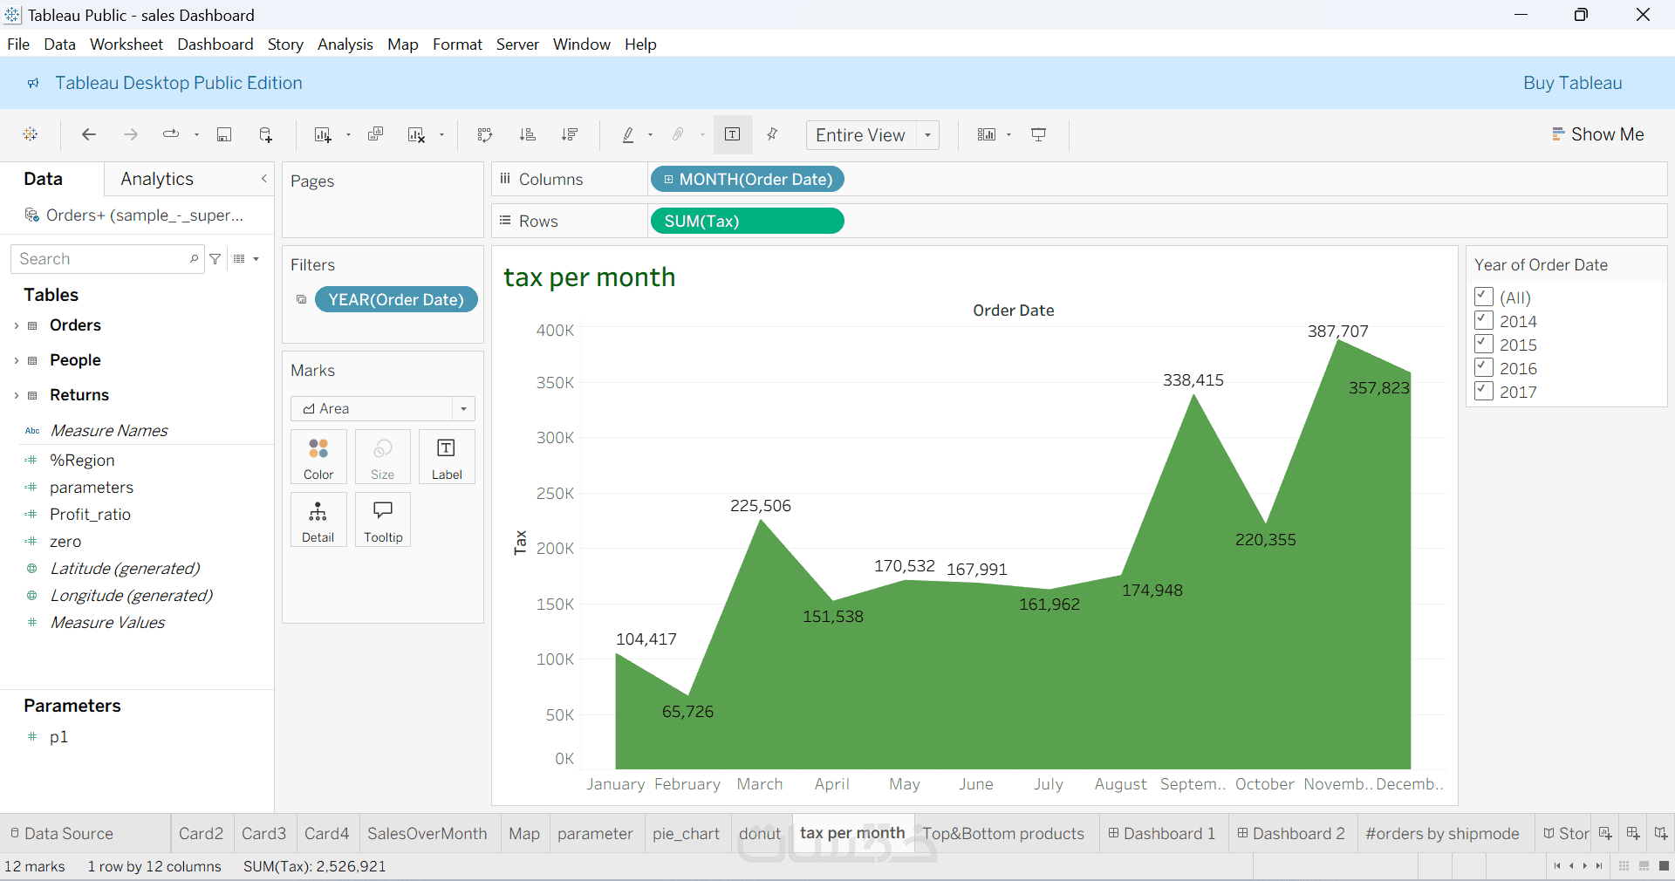Click the Buy Tableau link
1675x881 pixels.
coord(1573,83)
